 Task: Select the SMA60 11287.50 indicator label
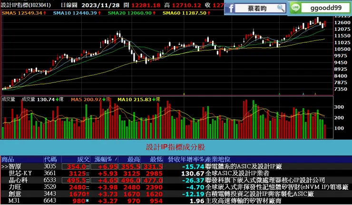click(x=186, y=13)
